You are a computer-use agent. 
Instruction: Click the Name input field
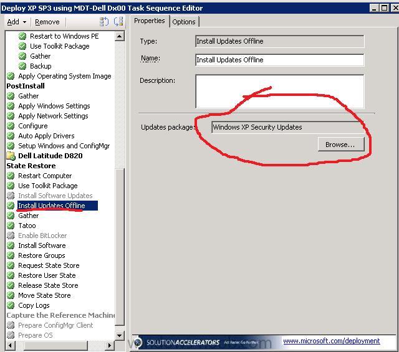pyautogui.click(x=279, y=60)
